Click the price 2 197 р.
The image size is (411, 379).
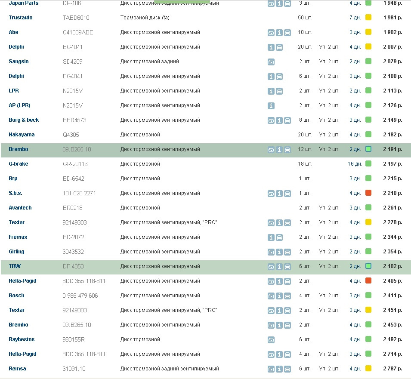tap(392, 164)
